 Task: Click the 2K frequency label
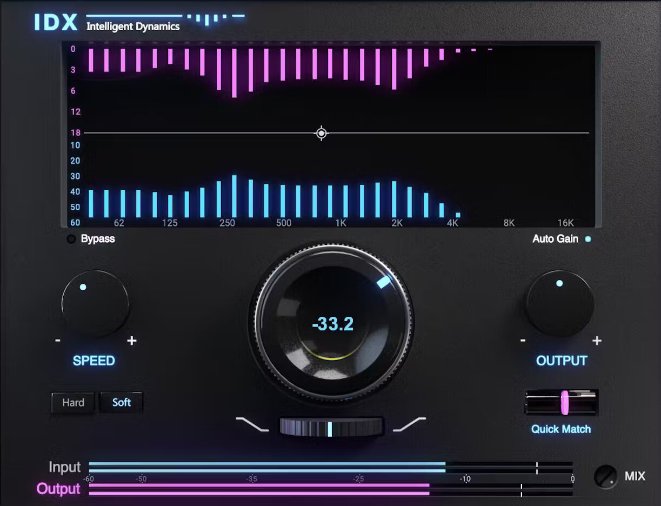[397, 223]
